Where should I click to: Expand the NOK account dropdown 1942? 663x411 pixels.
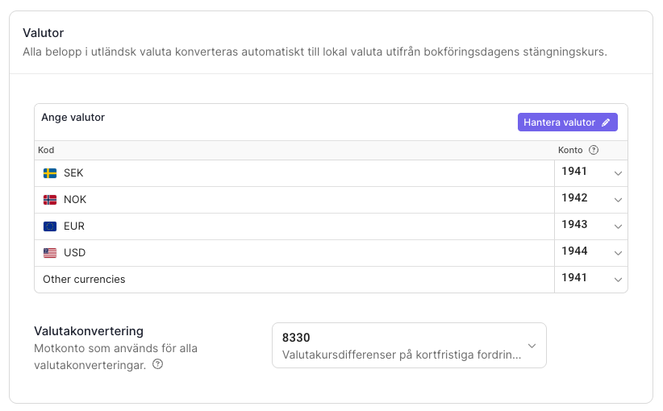tap(591, 200)
